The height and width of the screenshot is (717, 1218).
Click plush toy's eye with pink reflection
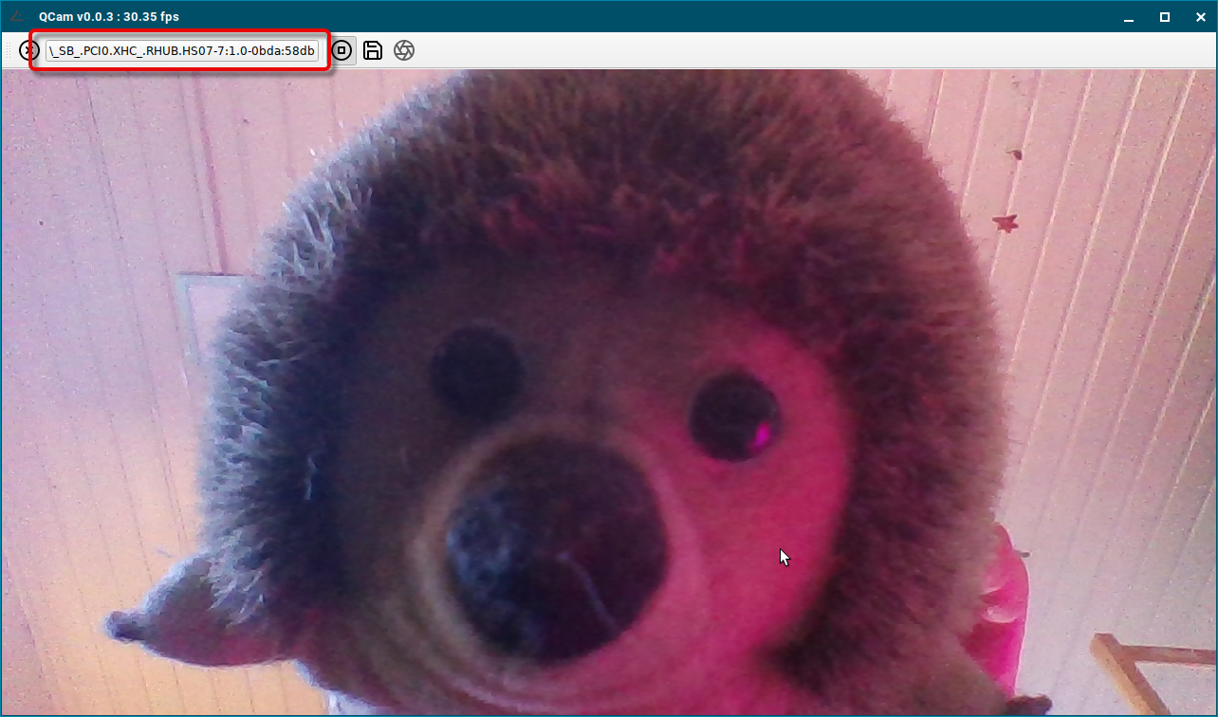(735, 417)
